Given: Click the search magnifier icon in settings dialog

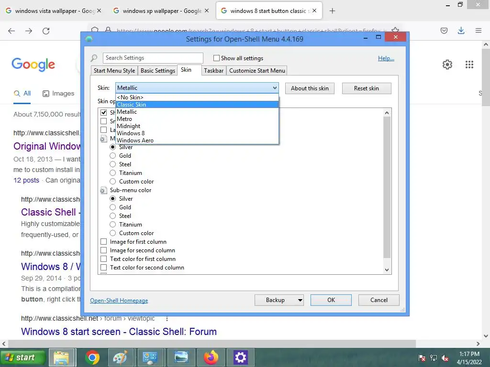Looking at the screenshot, I should [94, 58].
